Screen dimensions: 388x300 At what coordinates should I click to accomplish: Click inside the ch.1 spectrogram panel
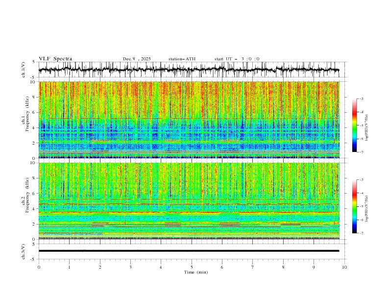pyautogui.click(x=189, y=120)
